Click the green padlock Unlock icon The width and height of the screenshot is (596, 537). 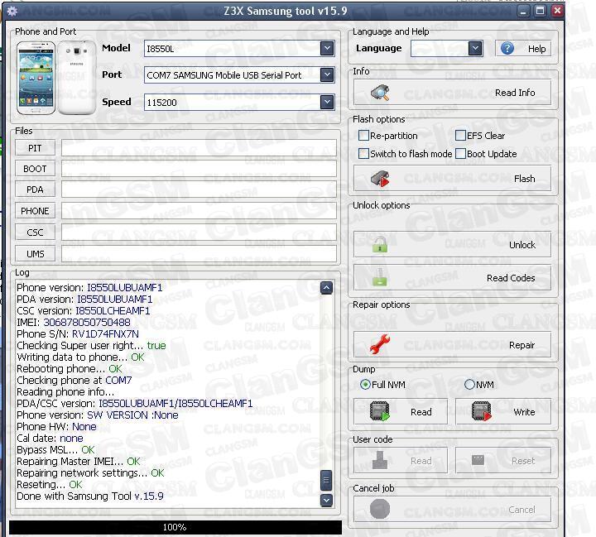tap(380, 244)
